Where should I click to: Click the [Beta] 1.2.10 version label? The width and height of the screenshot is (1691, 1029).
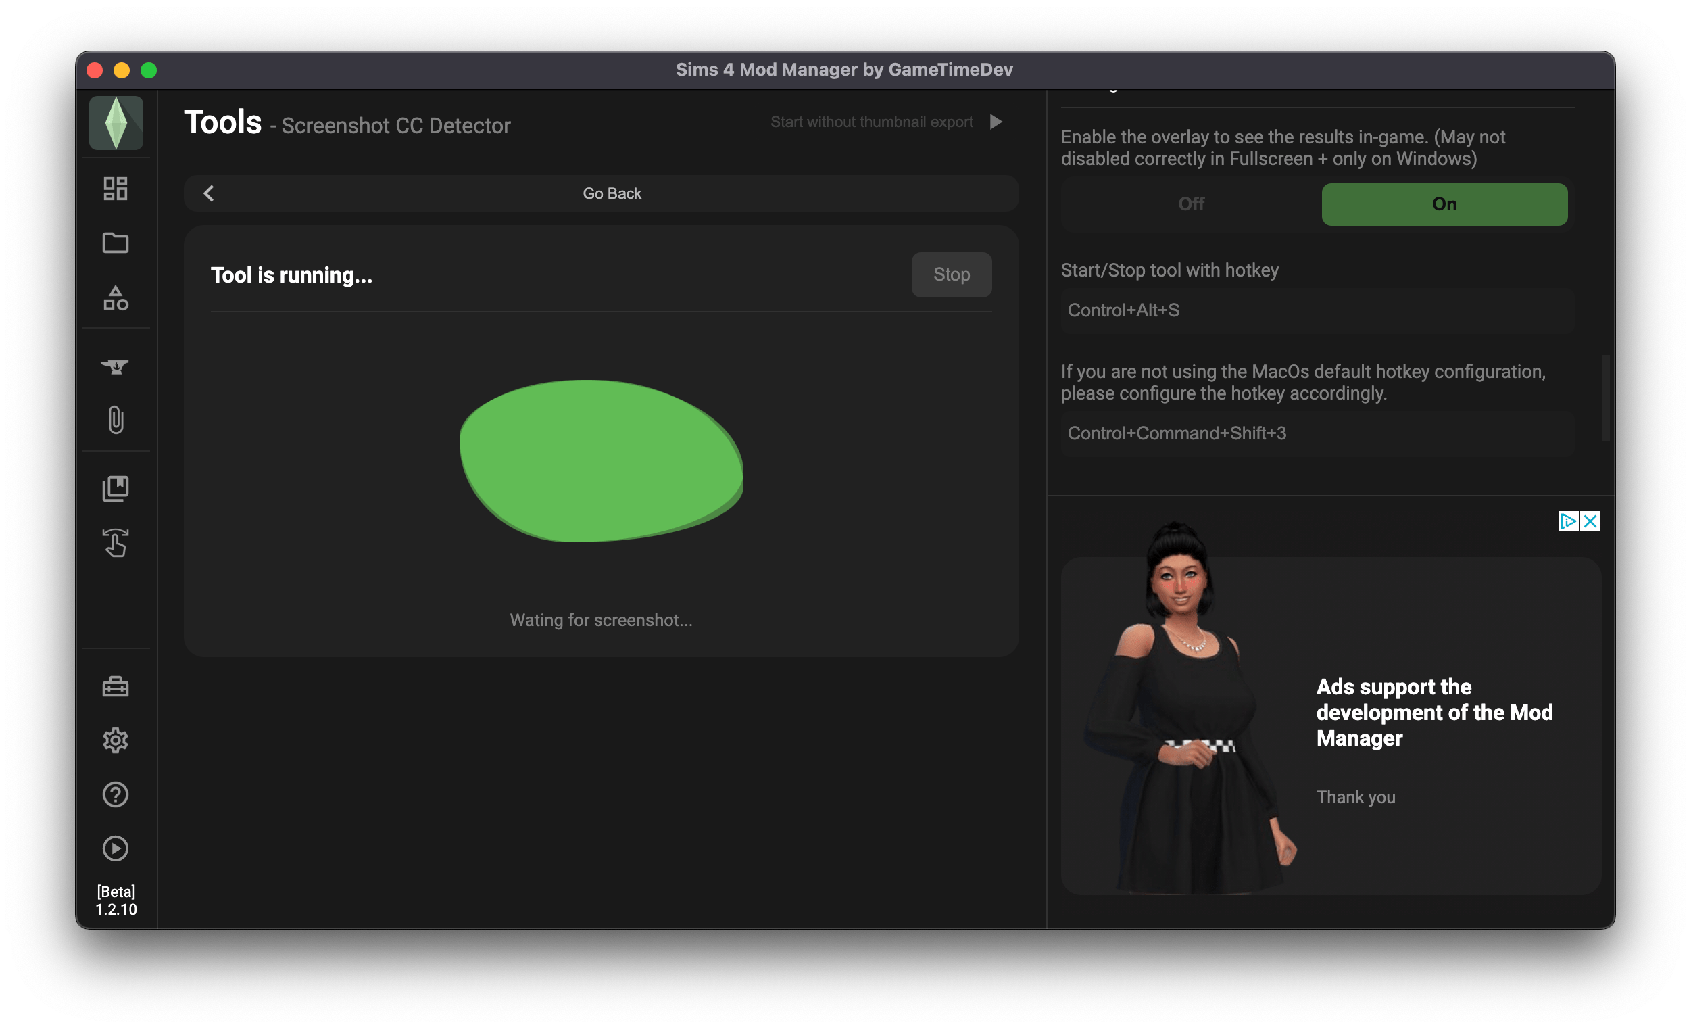tap(116, 901)
